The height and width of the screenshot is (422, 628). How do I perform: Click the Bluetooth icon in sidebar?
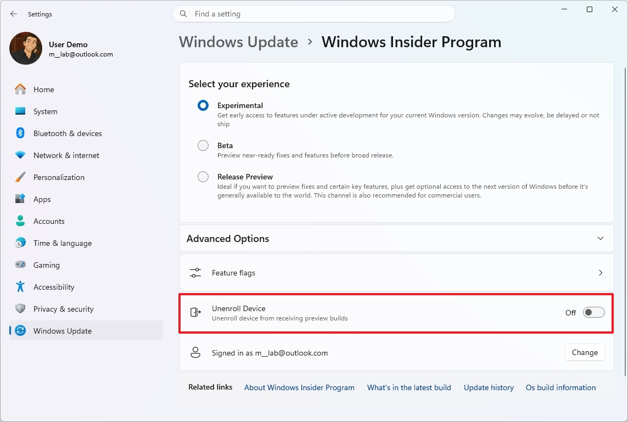[20, 133]
